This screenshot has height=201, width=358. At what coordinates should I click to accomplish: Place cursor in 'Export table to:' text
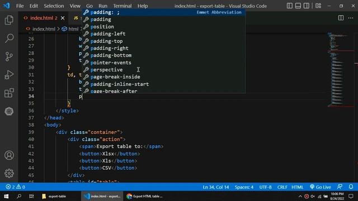[x=119, y=146]
